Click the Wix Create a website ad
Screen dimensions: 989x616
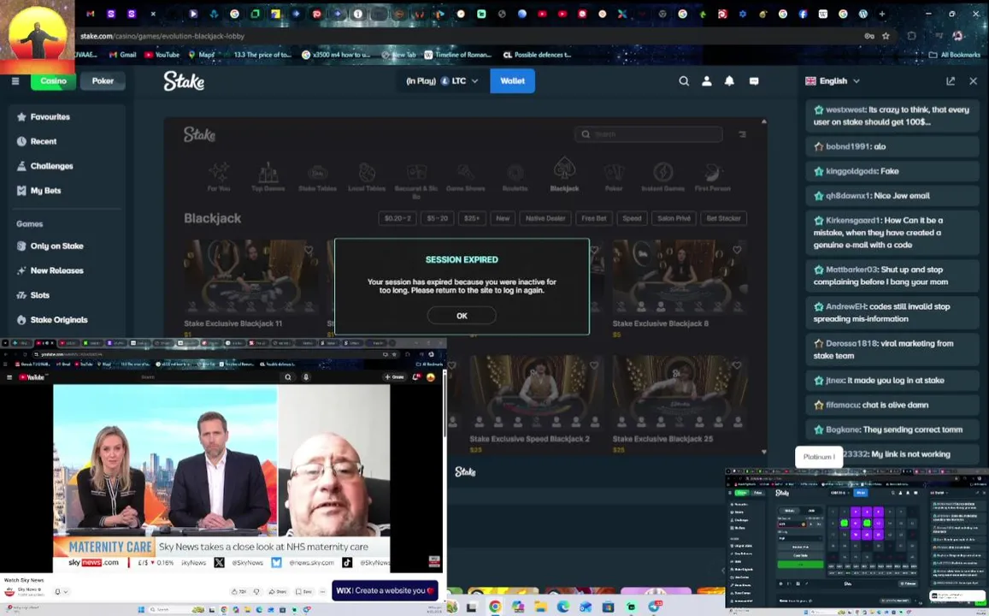coord(385,590)
